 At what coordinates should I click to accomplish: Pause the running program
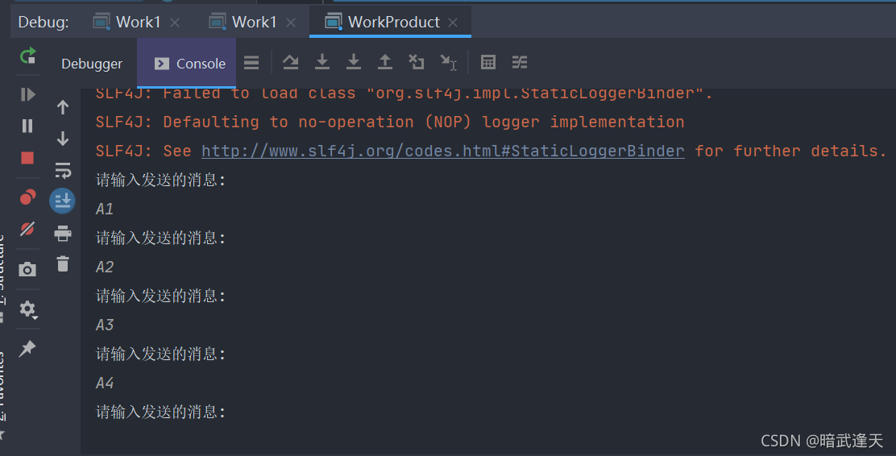27,126
